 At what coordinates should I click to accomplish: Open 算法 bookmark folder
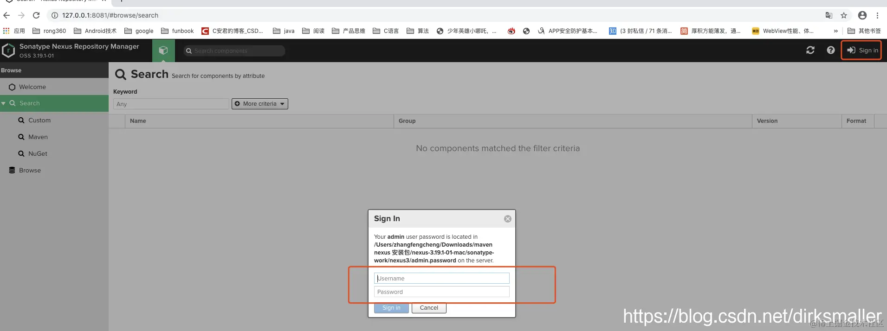pyautogui.click(x=418, y=31)
